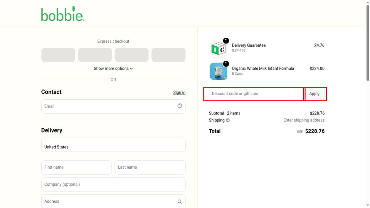Click the GSP-476 variant label

click(239, 50)
